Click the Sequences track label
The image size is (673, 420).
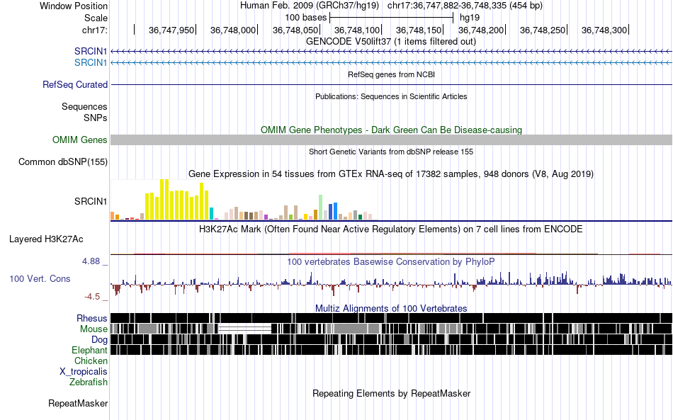84,106
